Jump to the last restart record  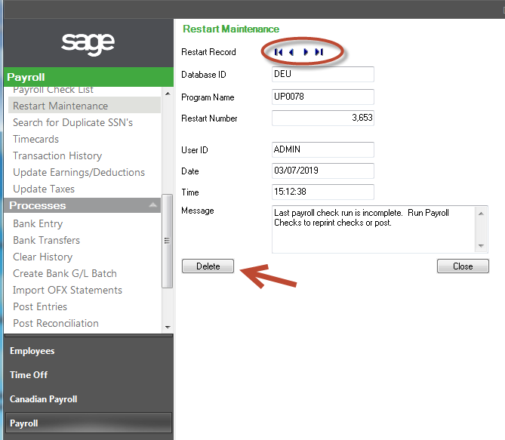(x=319, y=52)
